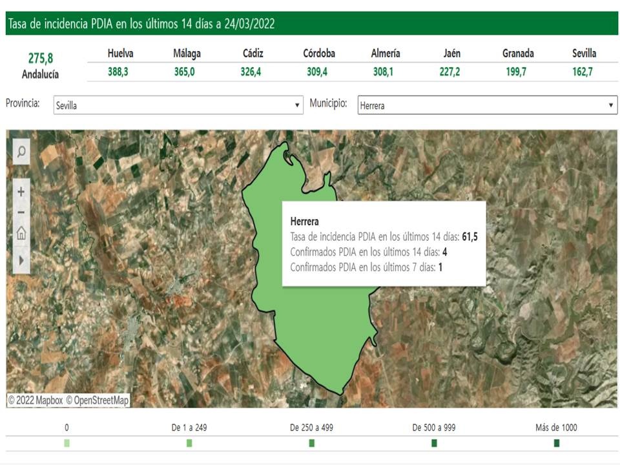Expand map tools with arrow icon
The image size is (620, 465).
[x=21, y=260]
